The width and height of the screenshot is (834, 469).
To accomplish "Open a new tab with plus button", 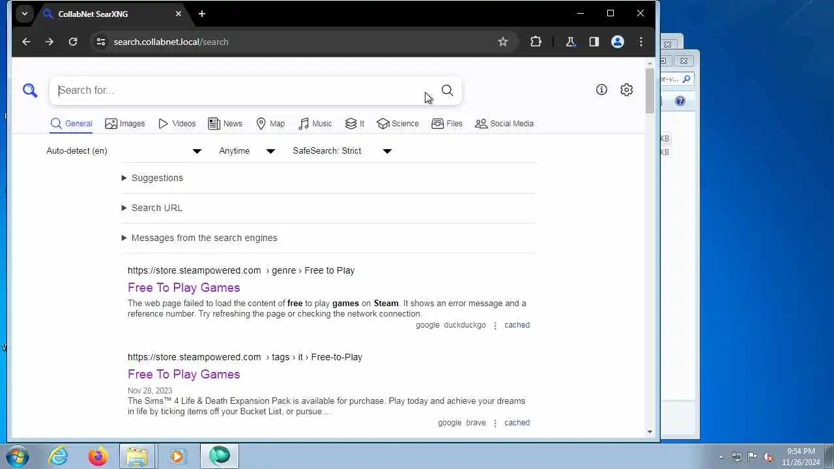I will [202, 14].
